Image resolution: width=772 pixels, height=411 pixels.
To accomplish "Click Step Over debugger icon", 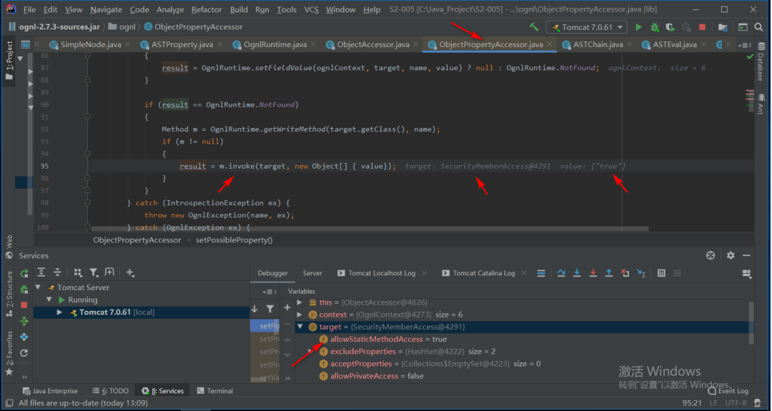I will [x=561, y=273].
